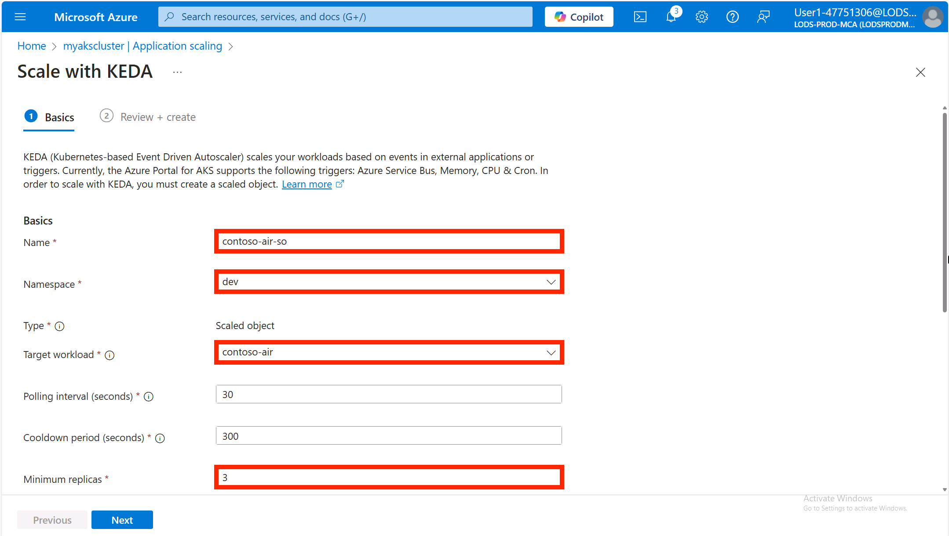Screen dimensions: 949x536
Task: Click the Previous button
Action: pyautogui.click(x=52, y=520)
